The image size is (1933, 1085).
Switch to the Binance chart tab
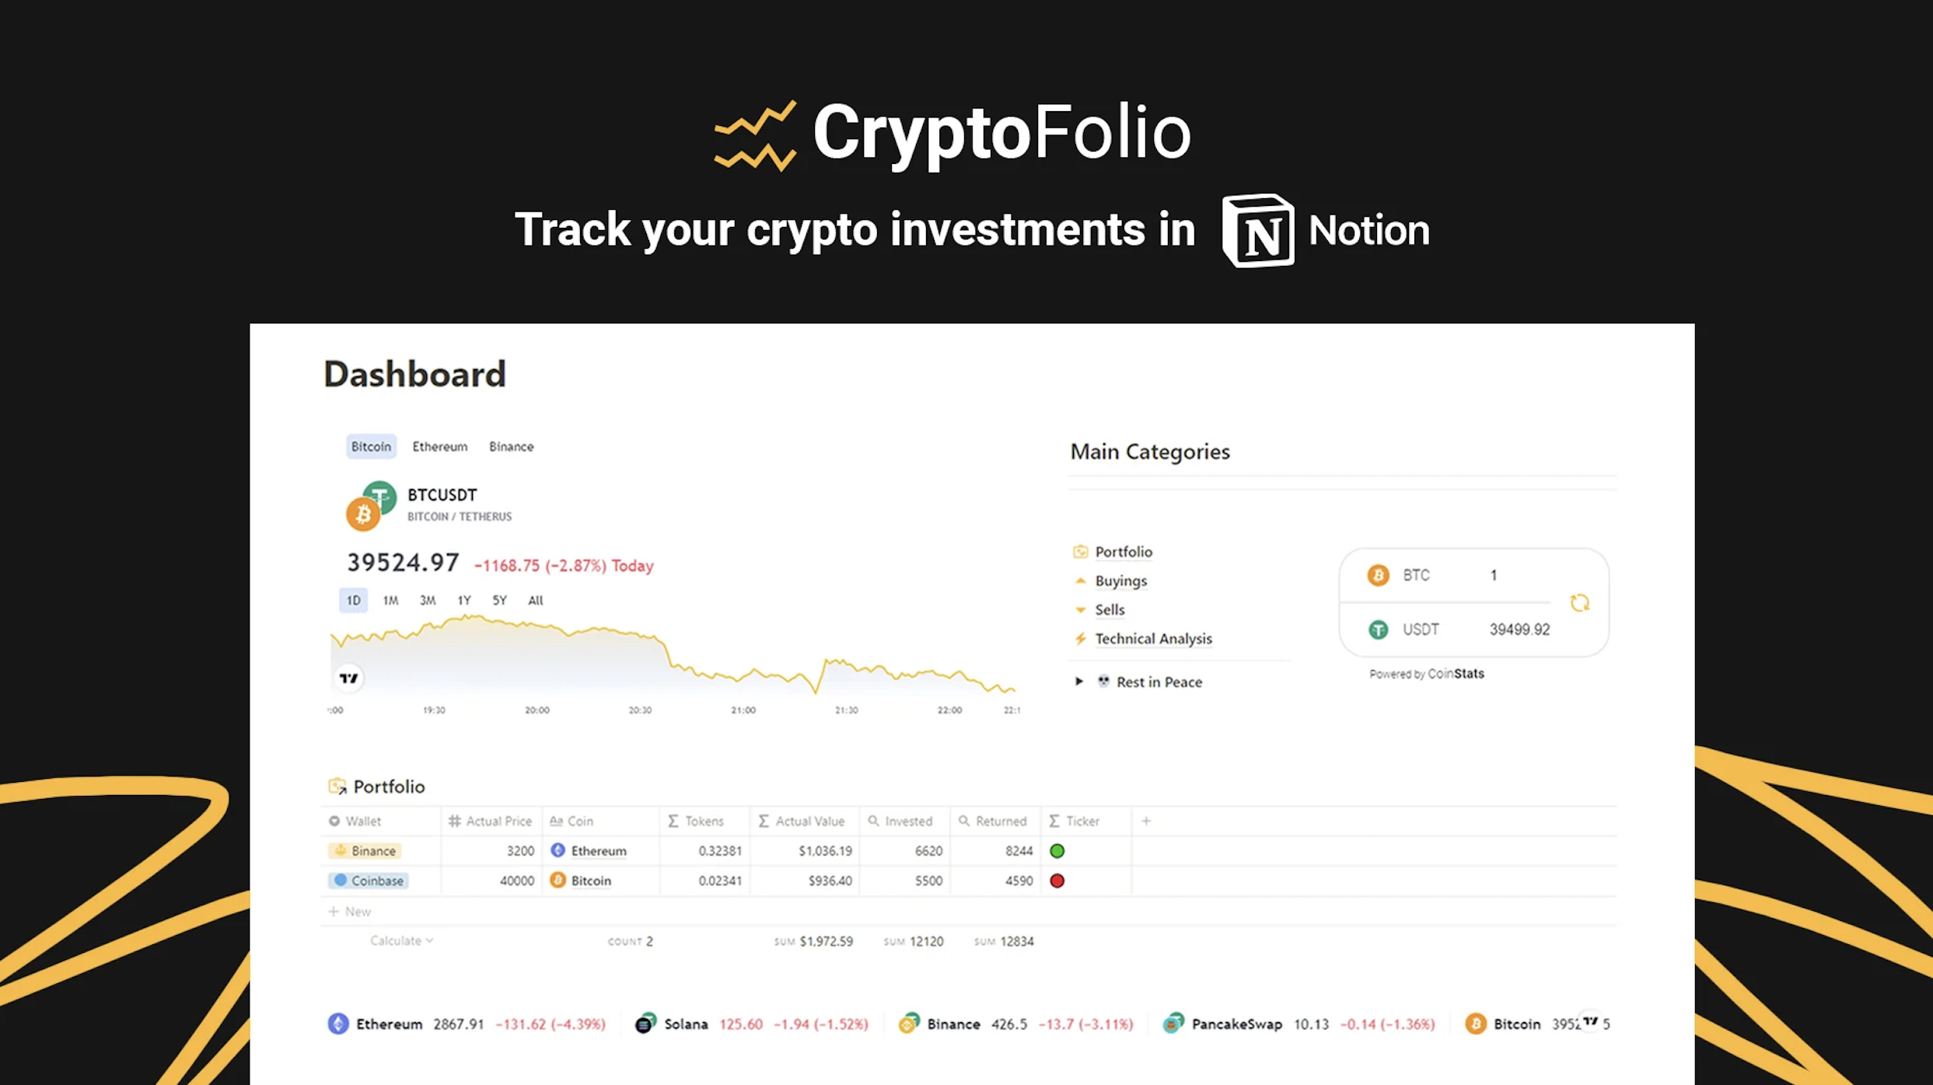coord(511,446)
